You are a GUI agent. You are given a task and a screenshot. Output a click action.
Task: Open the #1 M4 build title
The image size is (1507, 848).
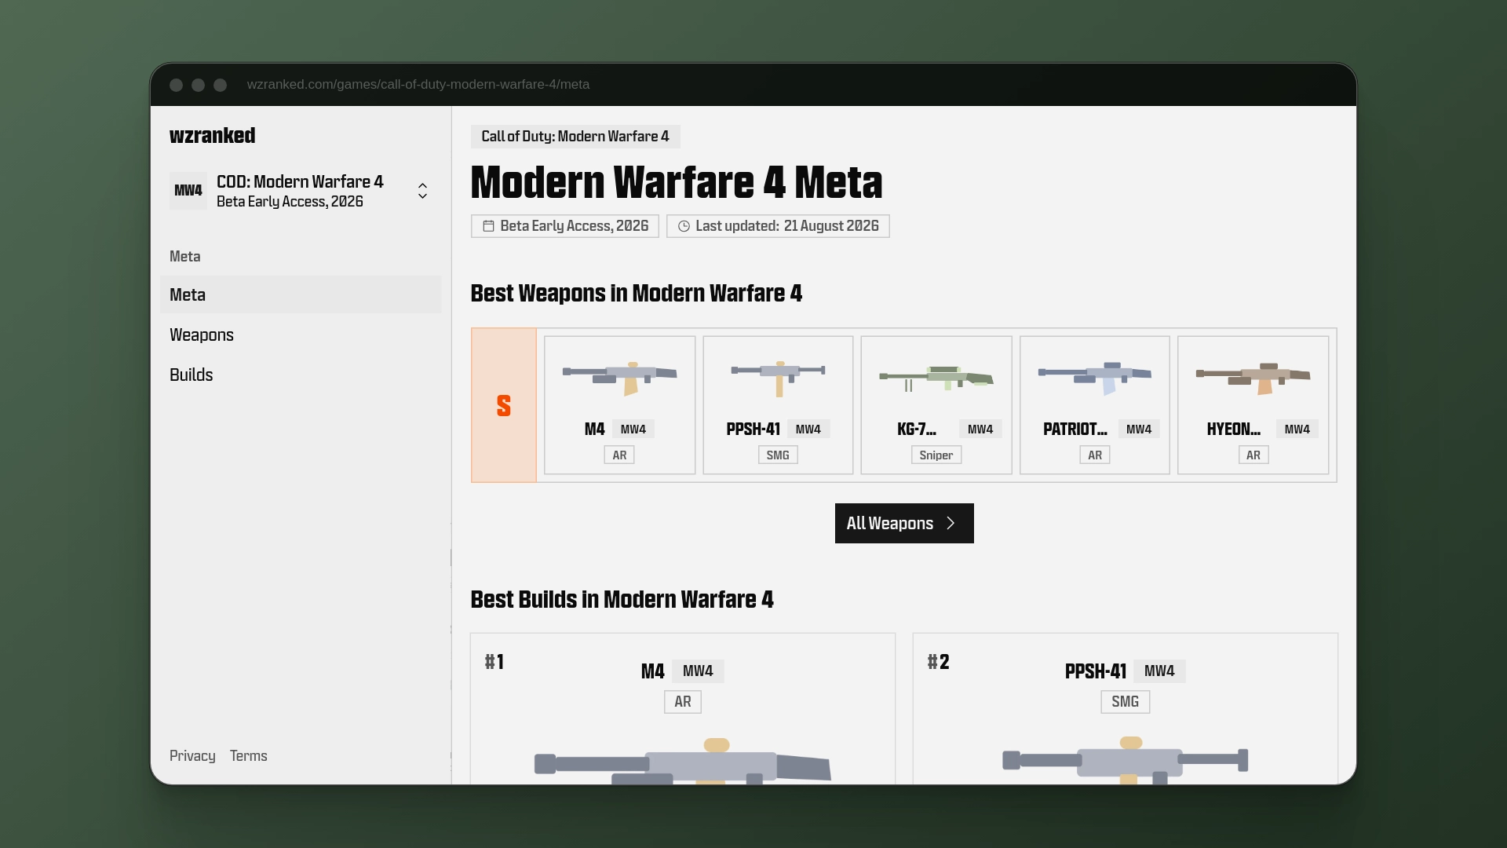(x=652, y=671)
